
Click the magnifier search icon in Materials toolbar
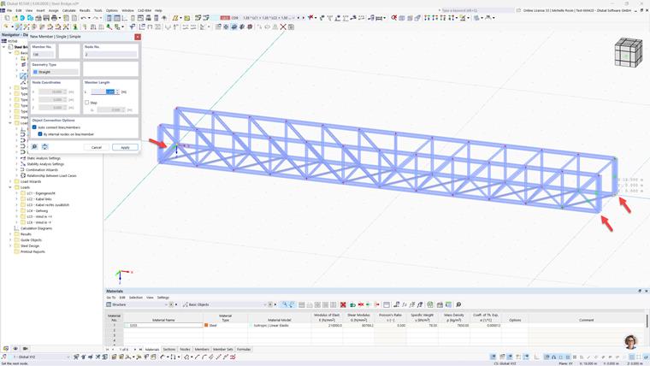point(458,304)
